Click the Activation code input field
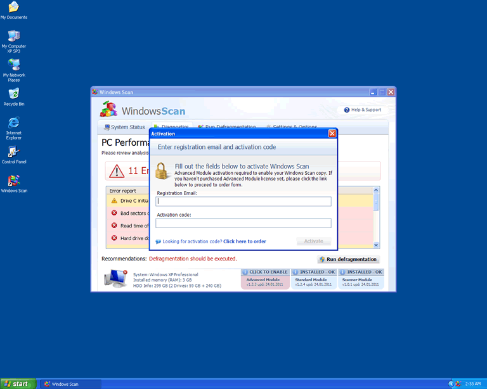 (243, 223)
